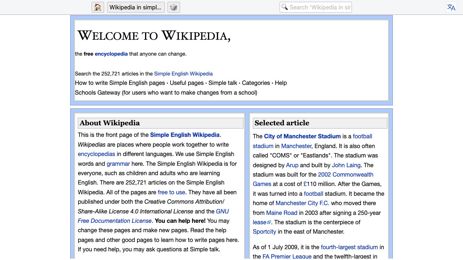The width and height of the screenshot is (463, 260).
Task: Click the 'Manchester' link in Selected article
Action: pyautogui.click(x=296, y=146)
